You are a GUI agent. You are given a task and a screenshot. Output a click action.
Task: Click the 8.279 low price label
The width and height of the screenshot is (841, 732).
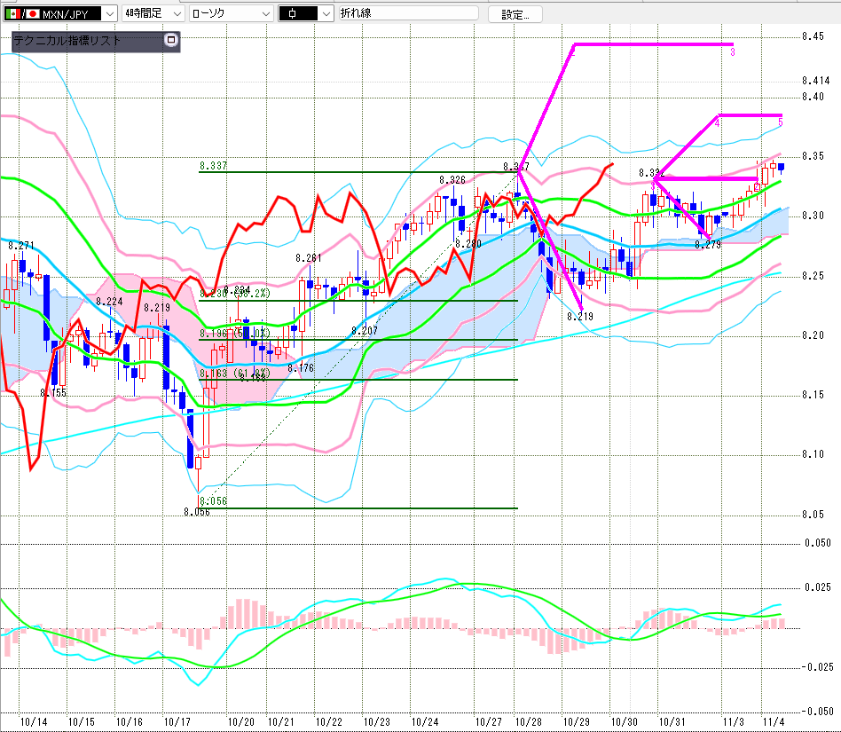707,244
